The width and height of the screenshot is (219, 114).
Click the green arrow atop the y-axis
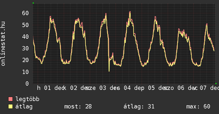(33, 3)
